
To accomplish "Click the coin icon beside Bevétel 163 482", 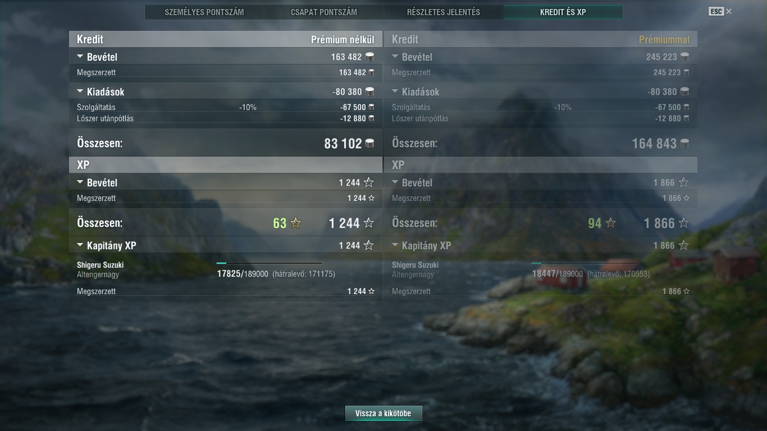I will point(369,57).
